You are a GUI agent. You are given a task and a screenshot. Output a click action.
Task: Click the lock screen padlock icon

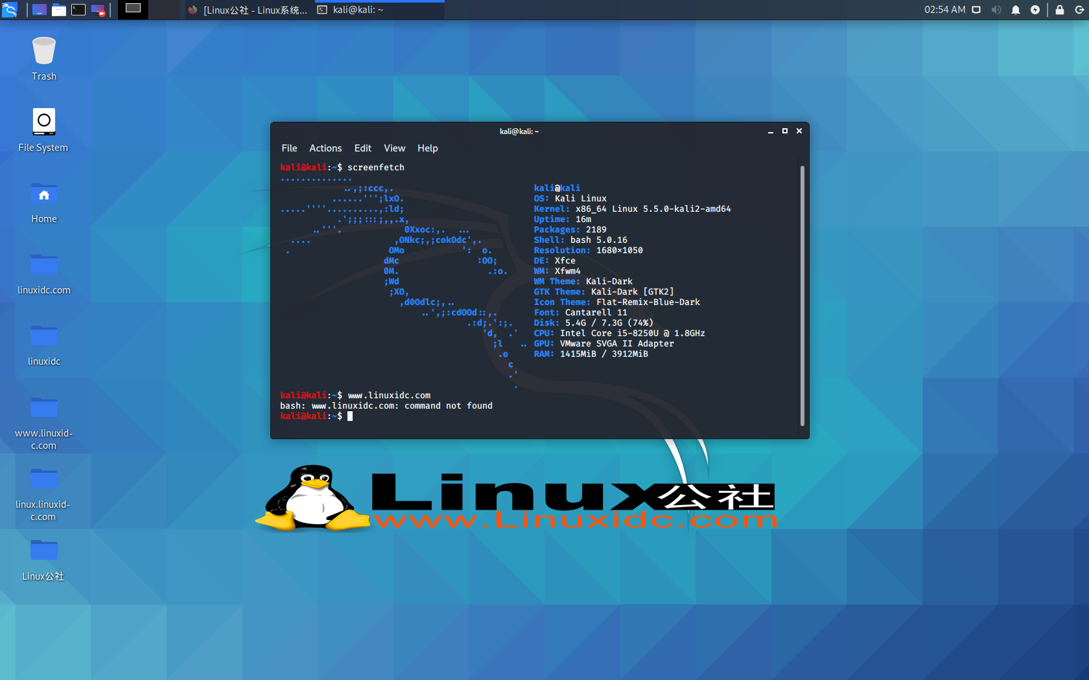click(1060, 10)
